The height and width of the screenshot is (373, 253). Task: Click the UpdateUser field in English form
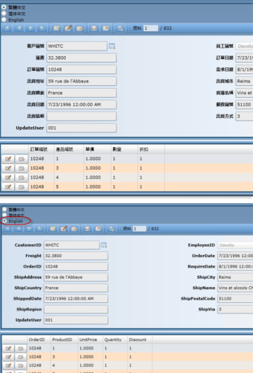coord(76,320)
